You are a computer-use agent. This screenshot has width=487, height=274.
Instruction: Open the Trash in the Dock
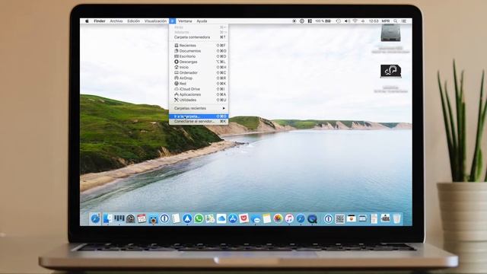click(396, 218)
